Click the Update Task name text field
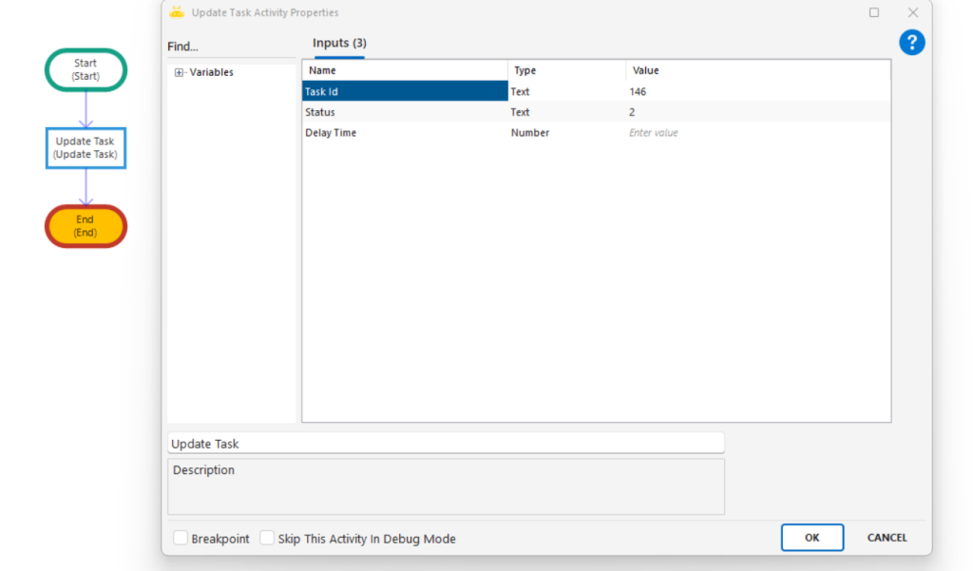The width and height of the screenshot is (973, 571). point(445,444)
